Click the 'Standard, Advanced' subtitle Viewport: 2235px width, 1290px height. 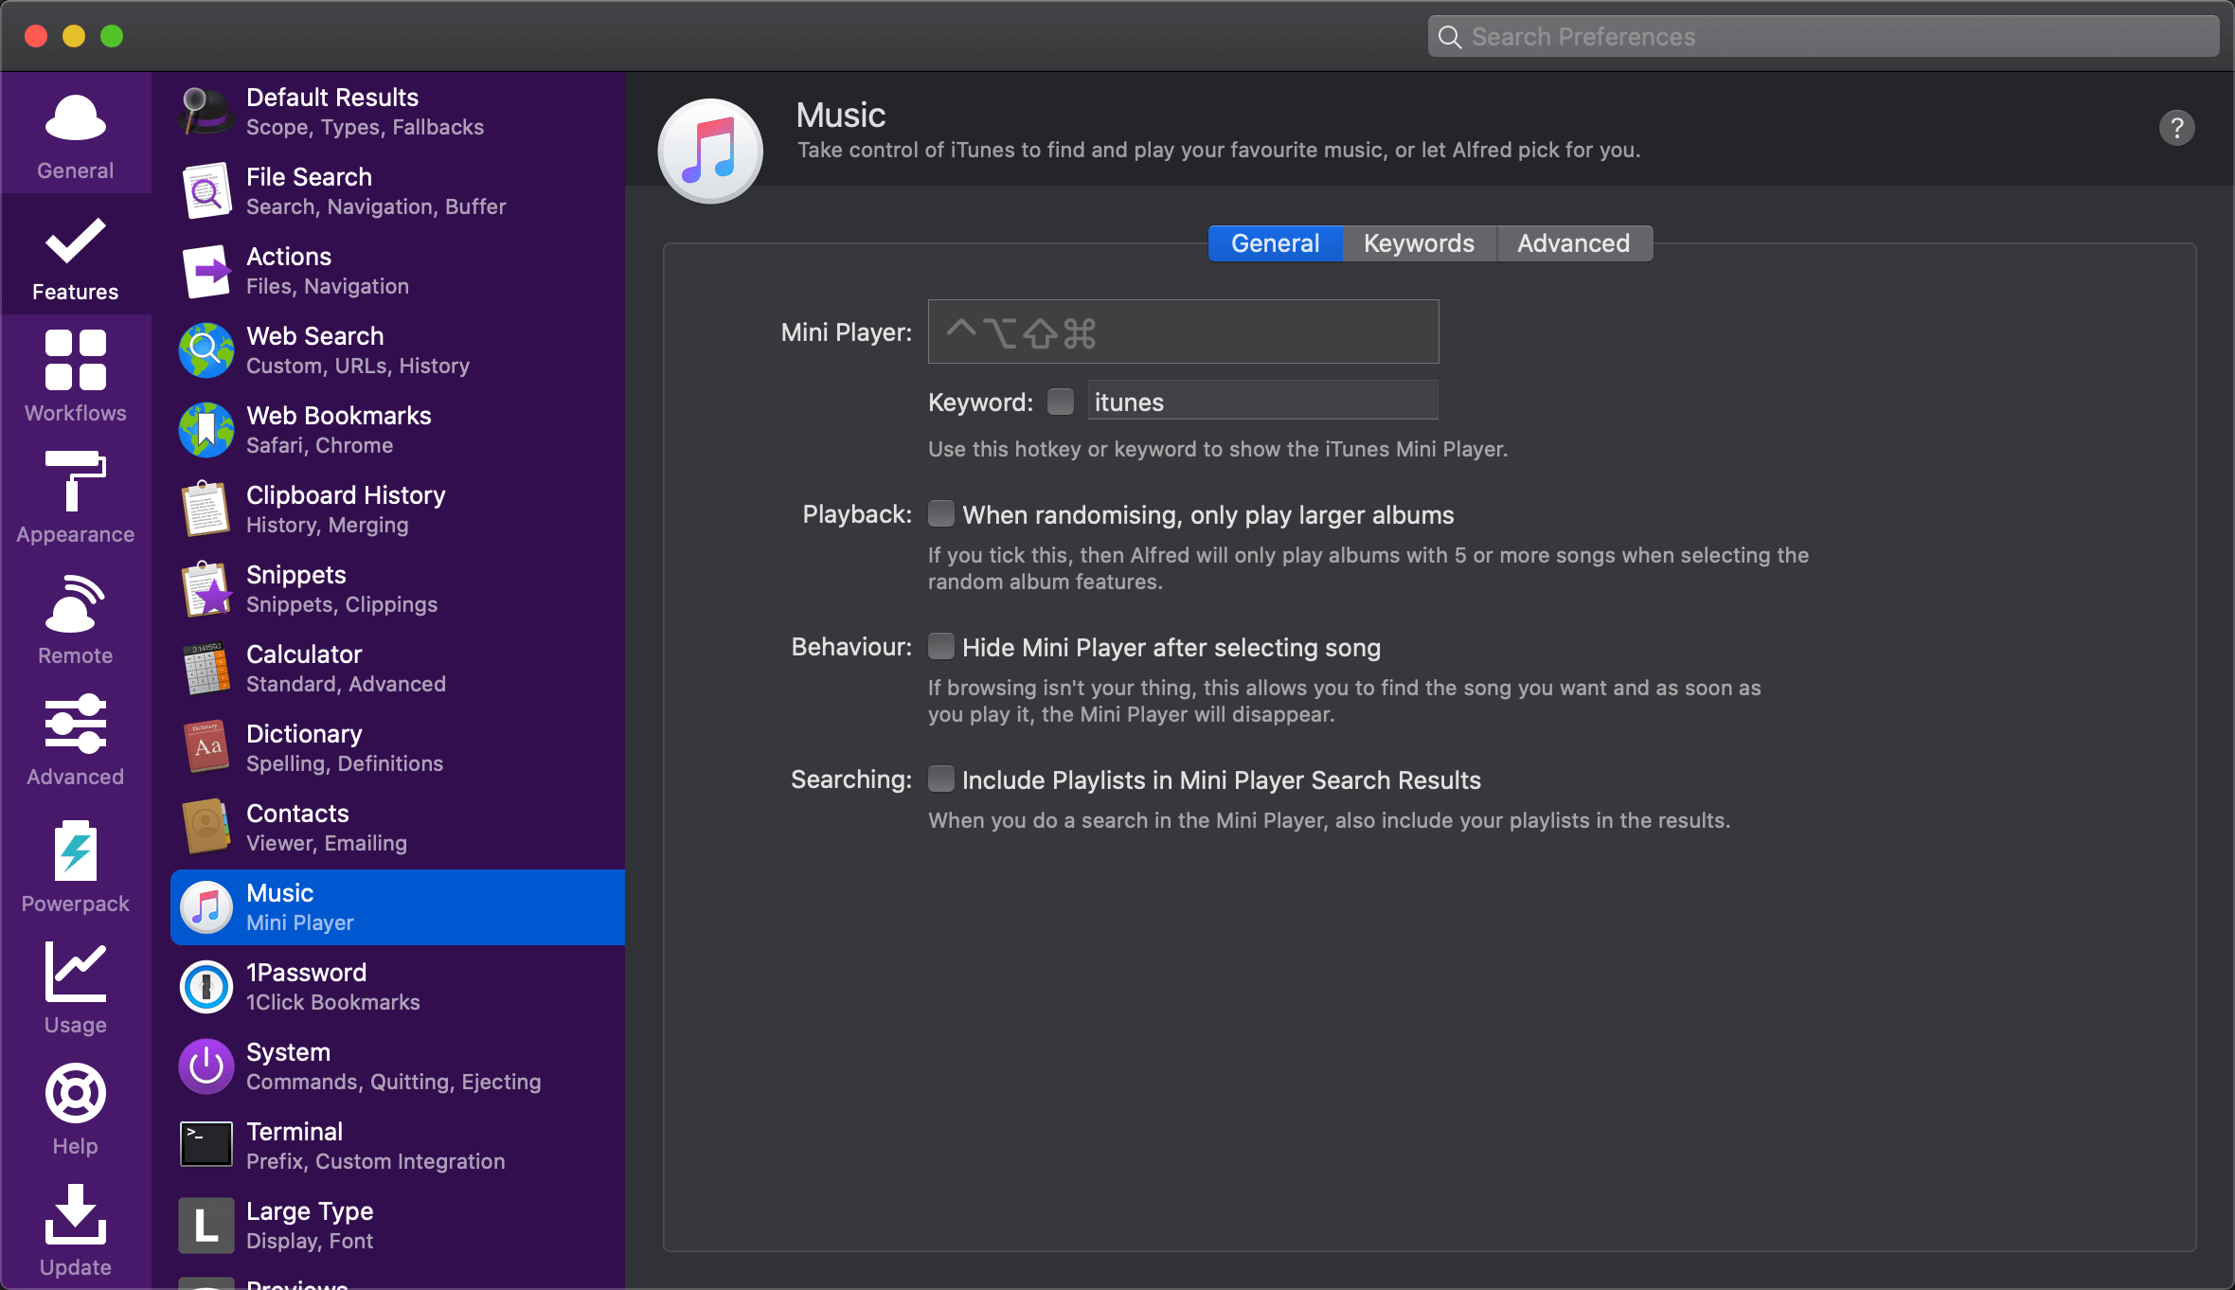click(346, 684)
